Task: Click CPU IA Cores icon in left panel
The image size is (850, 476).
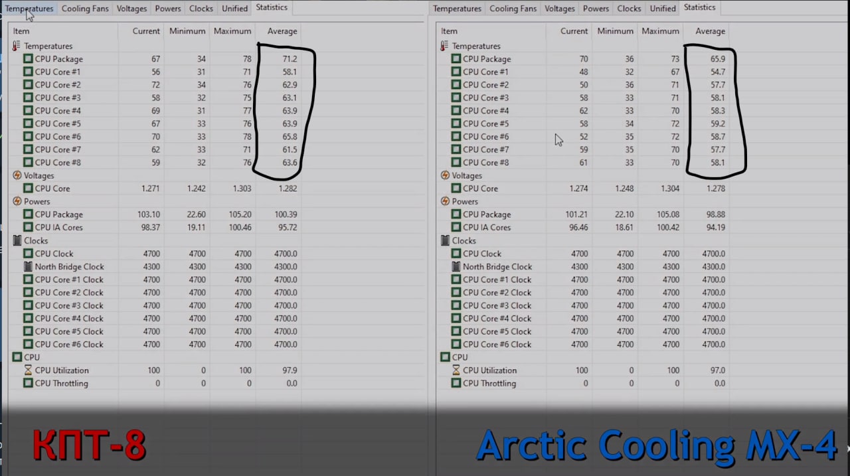Action: click(28, 227)
